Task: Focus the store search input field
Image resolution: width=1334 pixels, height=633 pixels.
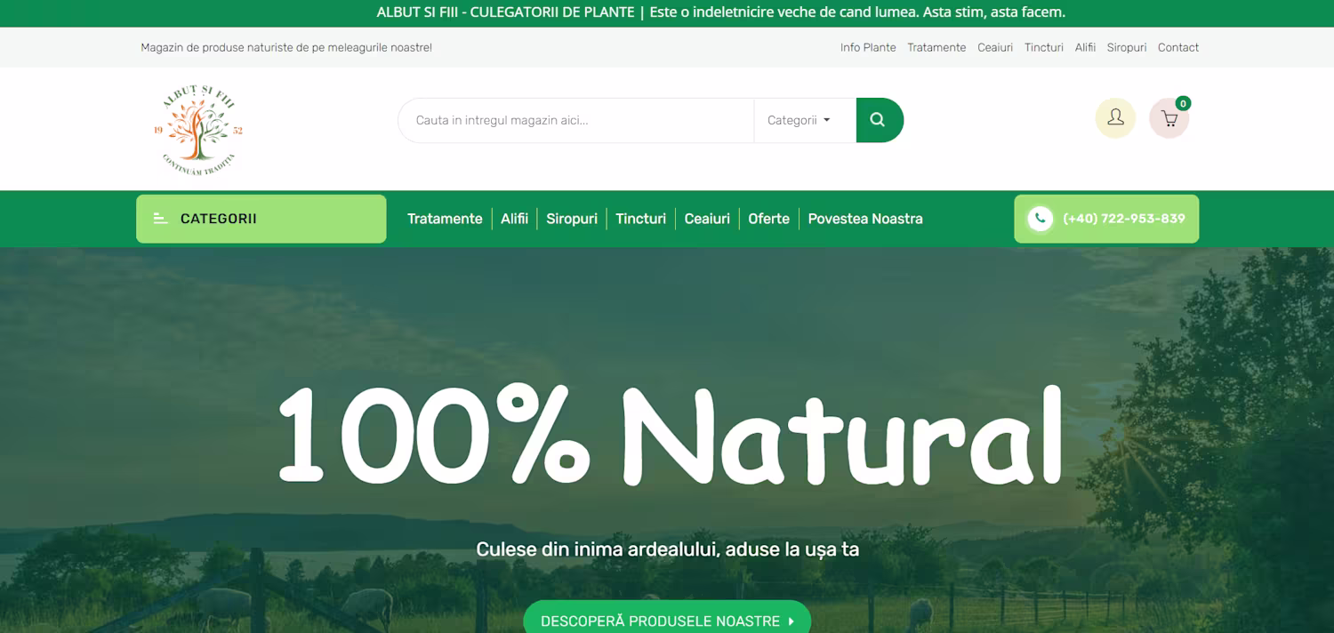Action: tap(576, 120)
